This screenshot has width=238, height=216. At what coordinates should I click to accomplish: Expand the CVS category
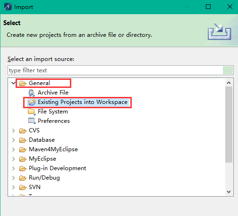[14, 130]
